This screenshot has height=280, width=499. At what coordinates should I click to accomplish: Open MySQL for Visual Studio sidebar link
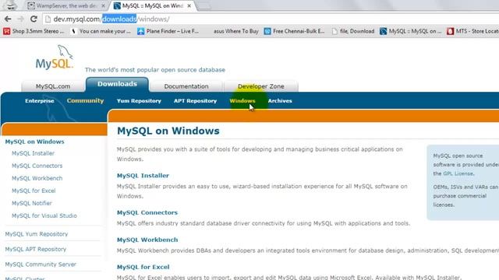[x=44, y=216]
